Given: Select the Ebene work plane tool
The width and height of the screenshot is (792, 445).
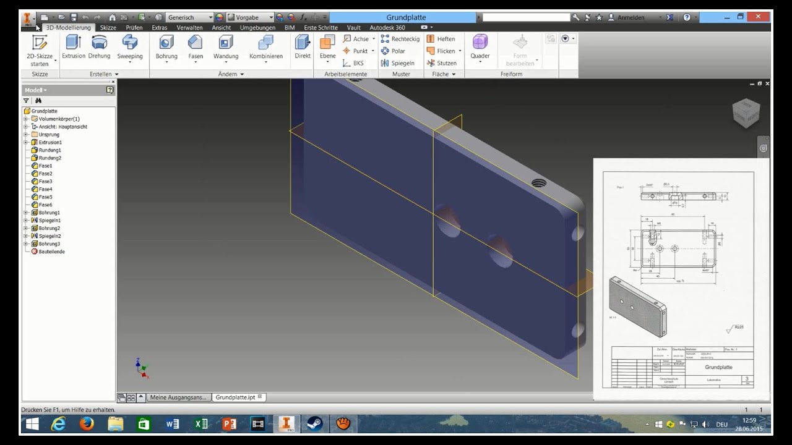Looking at the screenshot, I should click(327, 49).
